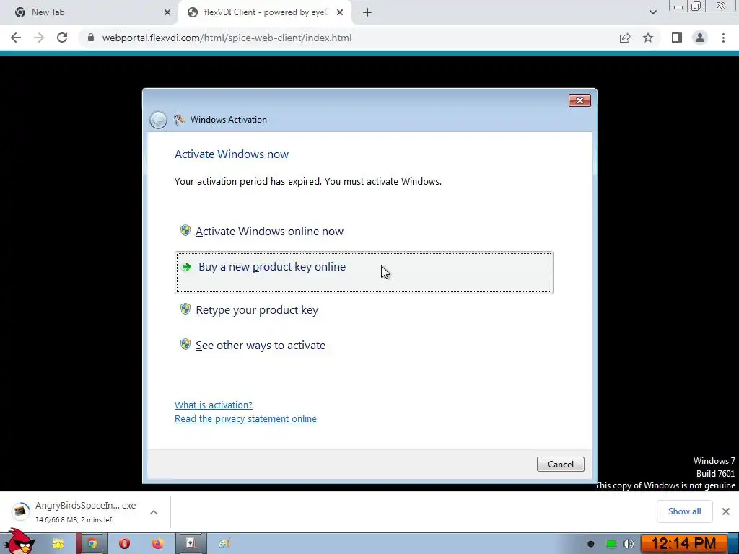
Task: Click the keys icon next to Windows Activation title
Action: (179, 120)
